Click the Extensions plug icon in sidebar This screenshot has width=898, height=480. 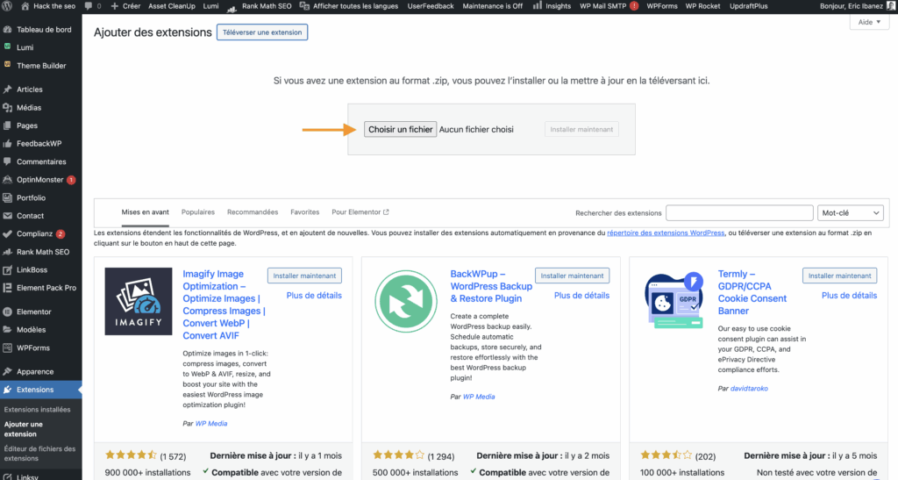[x=7, y=390]
